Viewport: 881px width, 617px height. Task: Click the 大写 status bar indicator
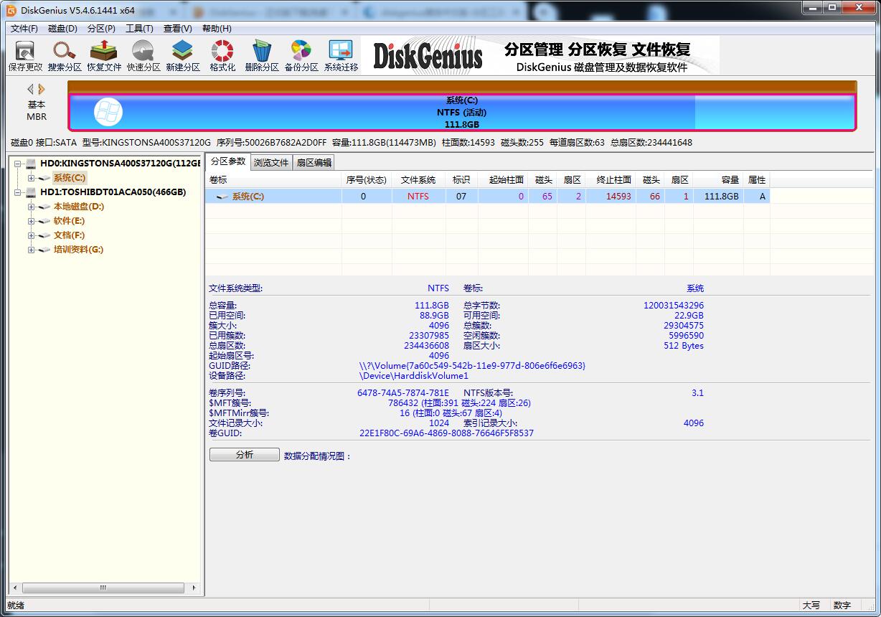point(811,606)
